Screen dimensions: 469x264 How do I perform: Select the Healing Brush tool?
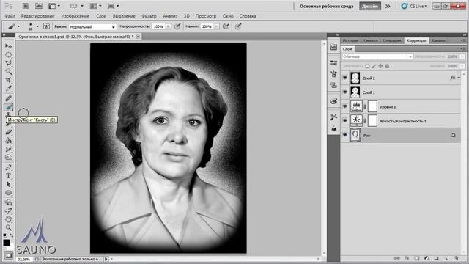pyautogui.click(x=8, y=98)
